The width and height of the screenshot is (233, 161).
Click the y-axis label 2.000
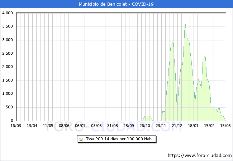[8, 67]
